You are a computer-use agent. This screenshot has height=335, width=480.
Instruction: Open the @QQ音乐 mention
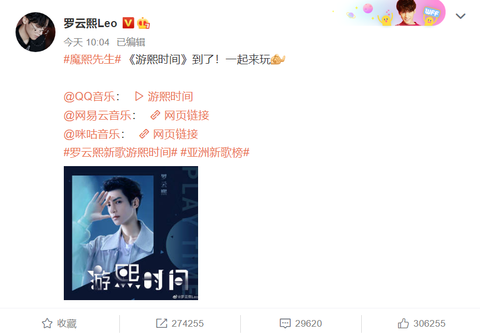tap(89, 96)
